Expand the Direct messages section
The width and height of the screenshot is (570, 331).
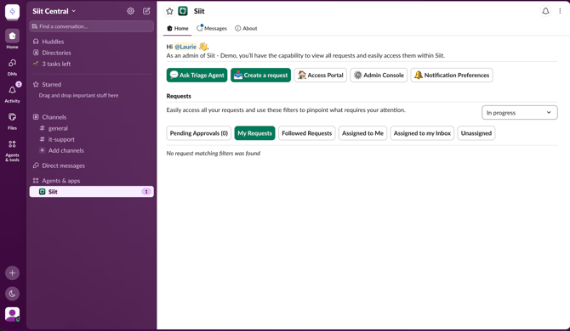pyautogui.click(x=63, y=165)
